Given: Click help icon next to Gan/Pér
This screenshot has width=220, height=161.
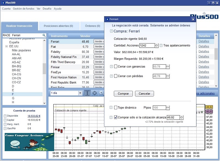Looking at the screenshot, I should (x=5, y=129).
